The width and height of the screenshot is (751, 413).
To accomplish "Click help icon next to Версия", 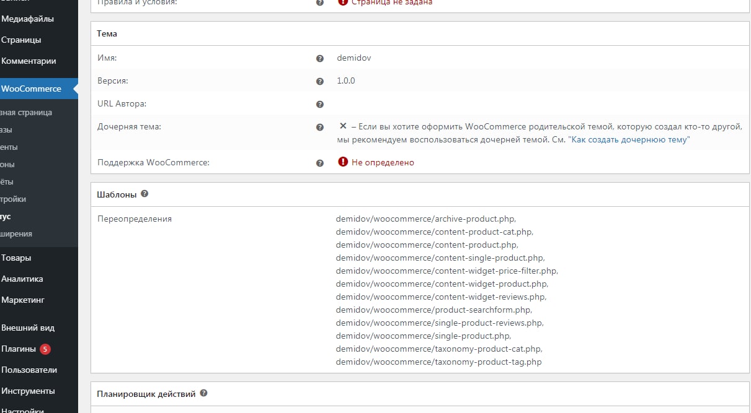I will tap(320, 81).
